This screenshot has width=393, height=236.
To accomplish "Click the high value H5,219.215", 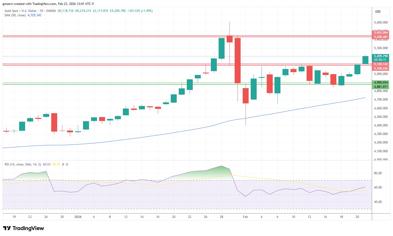I will coord(83,11).
